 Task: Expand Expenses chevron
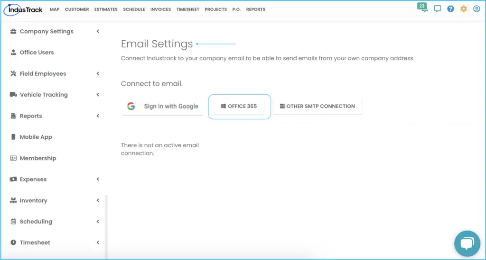98,179
